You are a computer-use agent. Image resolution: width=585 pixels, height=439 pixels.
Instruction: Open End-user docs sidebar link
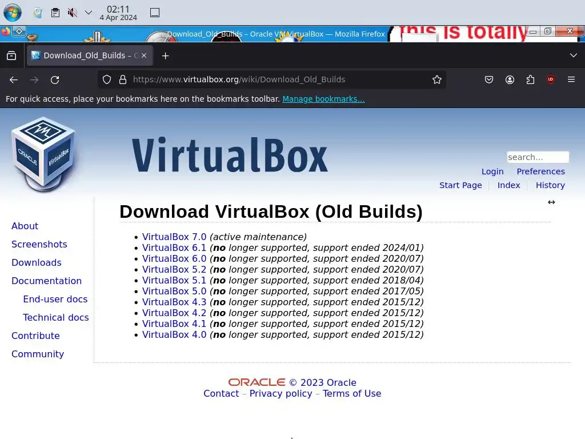click(x=55, y=299)
